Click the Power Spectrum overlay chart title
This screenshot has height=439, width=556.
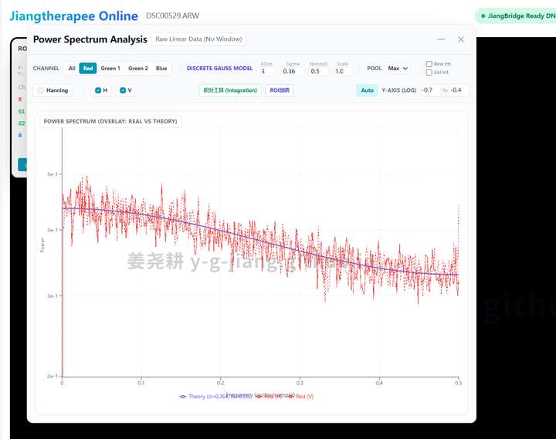(x=110, y=121)
